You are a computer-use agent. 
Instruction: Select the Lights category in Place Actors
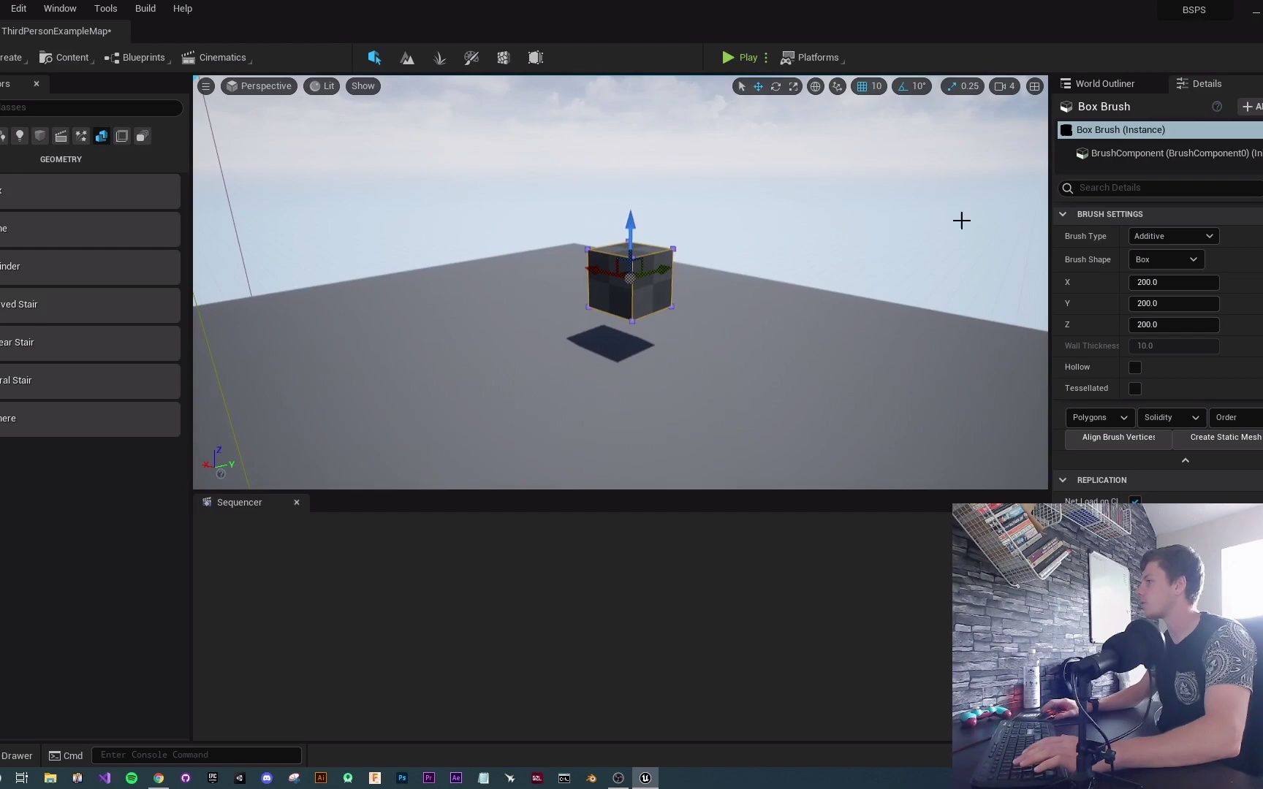point(20,136)
